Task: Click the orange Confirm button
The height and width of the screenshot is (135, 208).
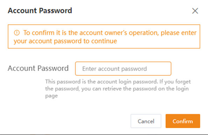Action: [x=183, y=121]
